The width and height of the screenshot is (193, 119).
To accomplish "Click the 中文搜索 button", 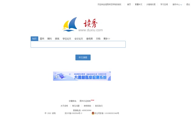I will tap(83, 58).
